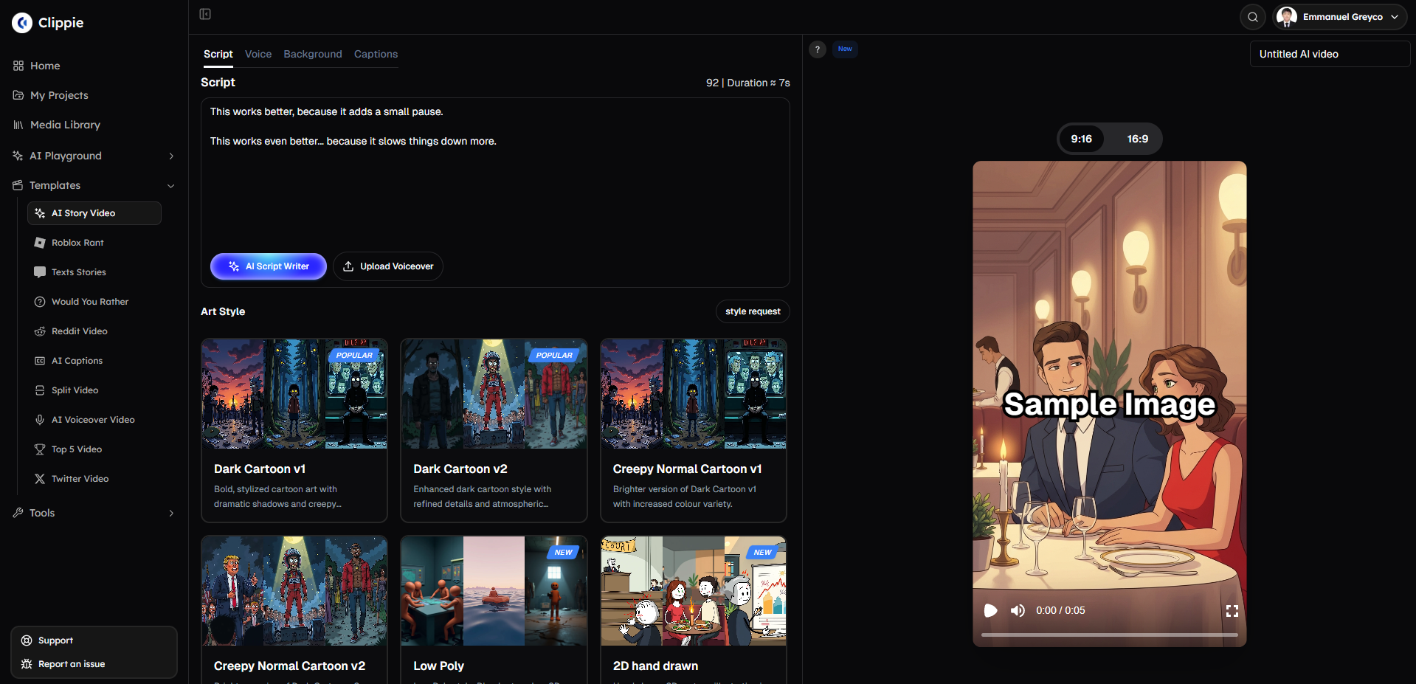Viewport: 1416px width, 684px height.
Task: Click the AI Captions CC icon
Action: (40, 361)
